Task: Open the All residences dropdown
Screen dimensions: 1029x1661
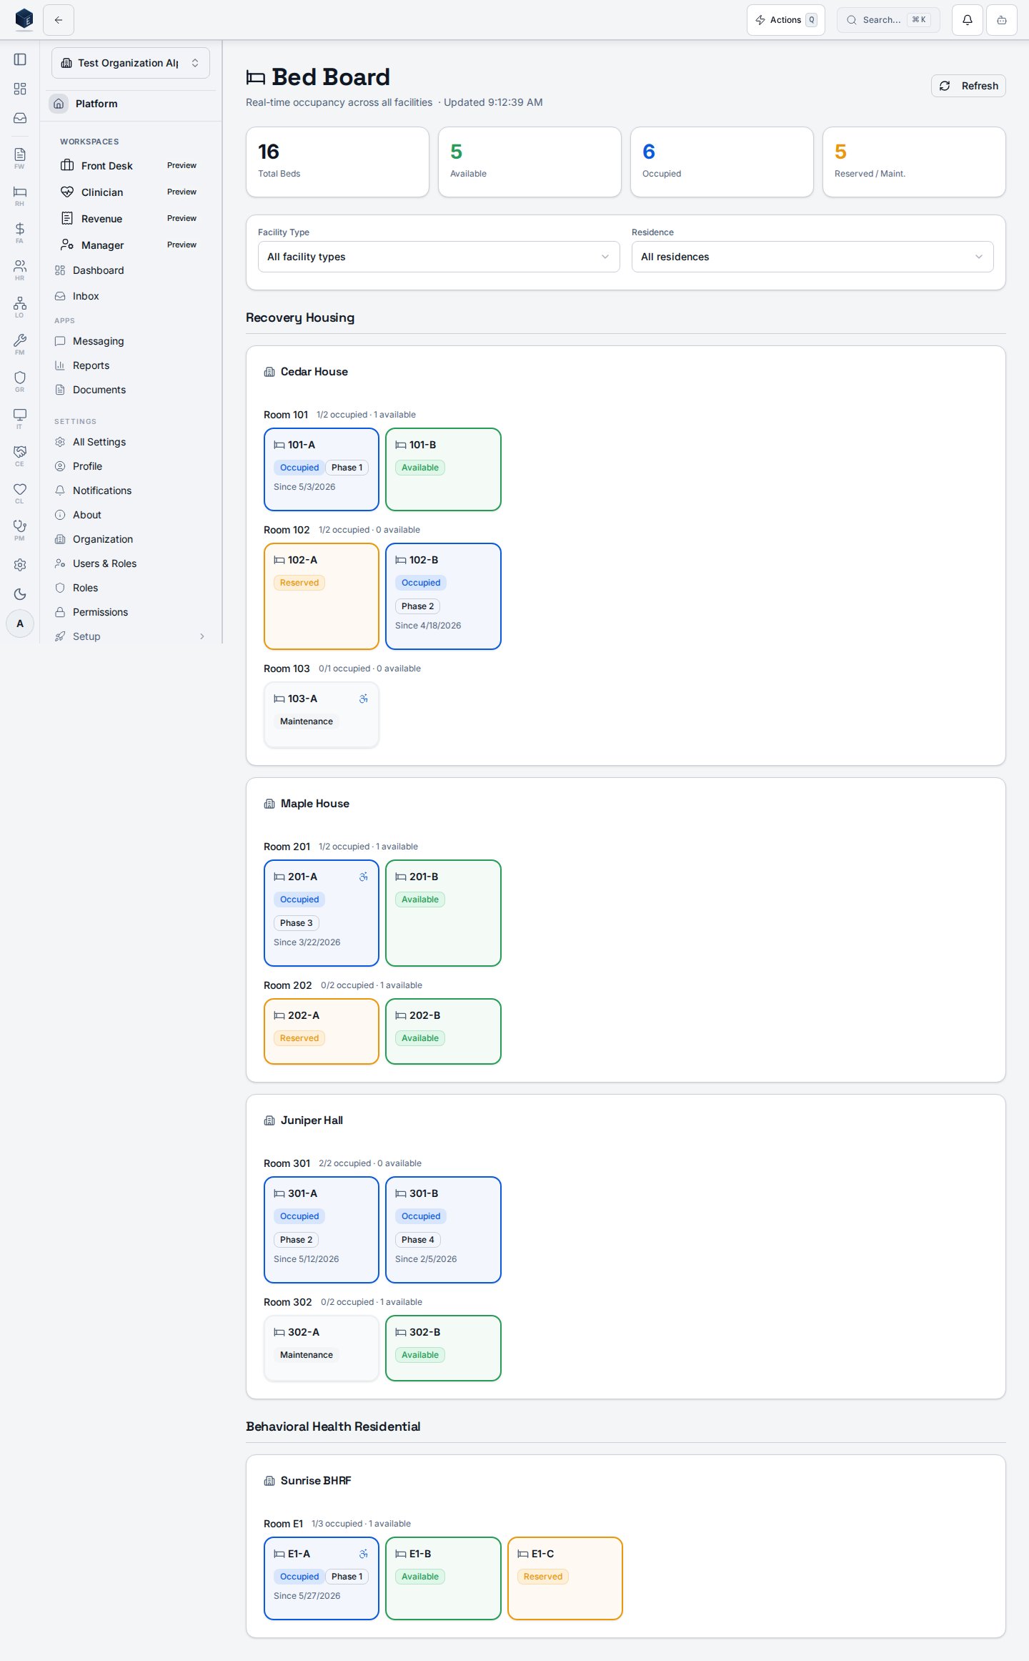Action: coord(812,257)
